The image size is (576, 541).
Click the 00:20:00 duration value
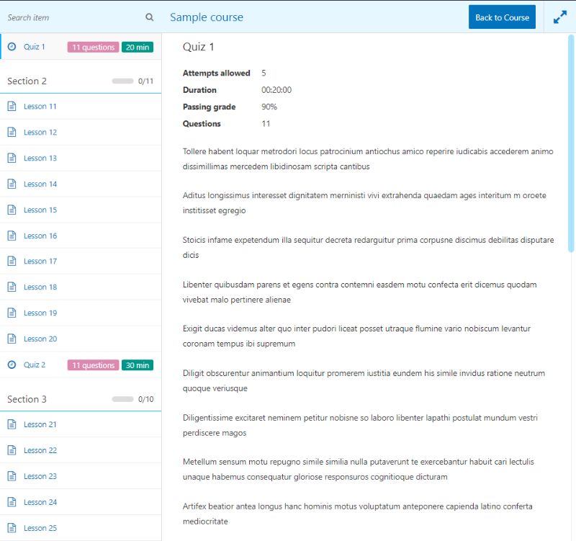(276, 89)
